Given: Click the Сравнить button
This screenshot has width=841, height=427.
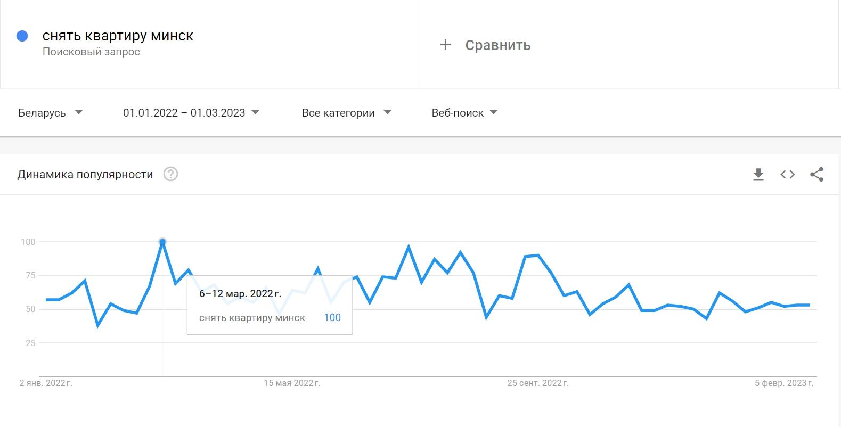Looking at the screenshot, I should (497, 45).
